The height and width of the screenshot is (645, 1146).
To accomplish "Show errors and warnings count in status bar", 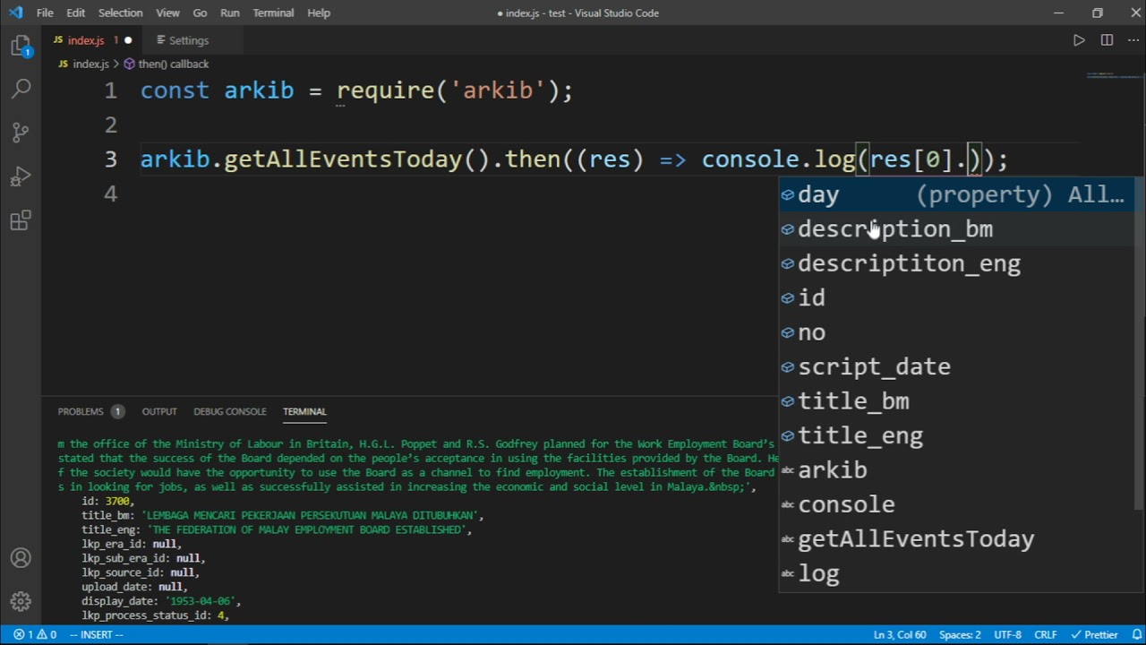I will pos(35,635).
